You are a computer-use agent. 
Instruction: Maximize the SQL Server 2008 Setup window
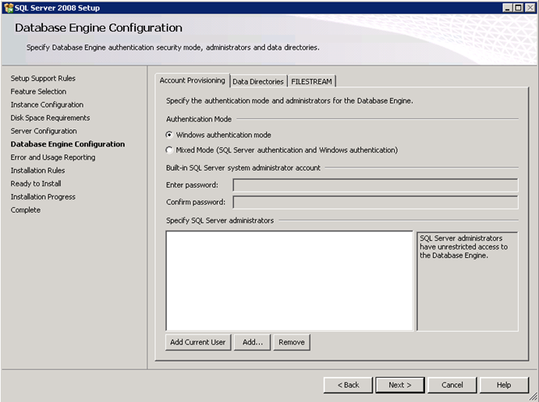(x=518, y=8)
